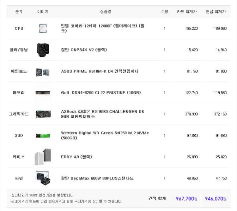Viewport: 237px width, 211px height.
Task: Click the 카드 최저가 column header
Action: (x=187, y=12)
